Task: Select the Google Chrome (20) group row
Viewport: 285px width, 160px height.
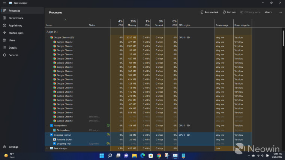Action: coord(148,37)
